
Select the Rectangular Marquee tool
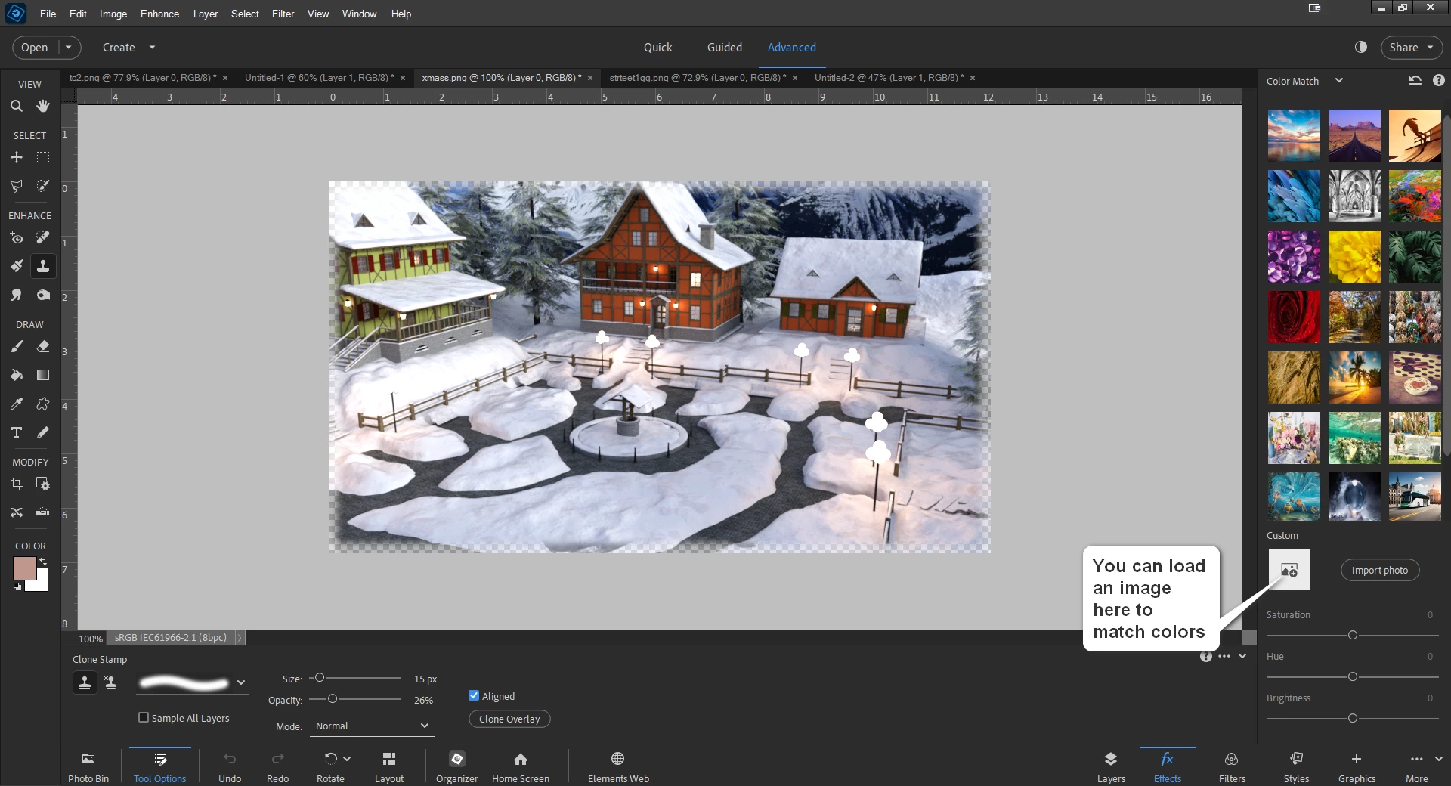pos(43,157)
